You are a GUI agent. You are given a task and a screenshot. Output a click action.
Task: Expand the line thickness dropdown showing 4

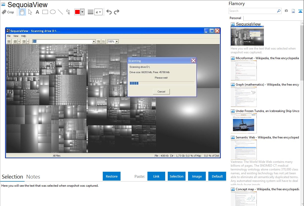98,12
